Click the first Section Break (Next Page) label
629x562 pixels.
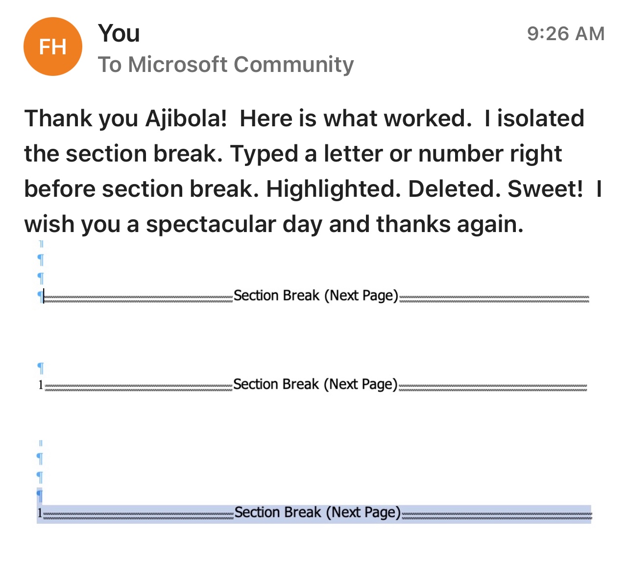point(316,296)
